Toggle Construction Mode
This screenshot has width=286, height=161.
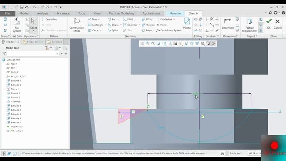(x=76, y=25)
